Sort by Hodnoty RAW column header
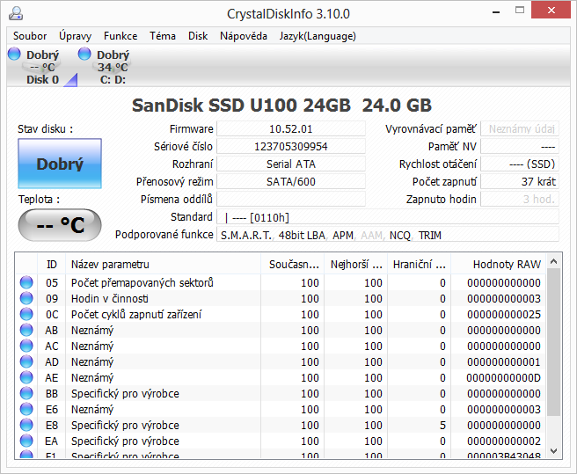Viewport: 577px width, 474px height. click(x=507, y=264)
